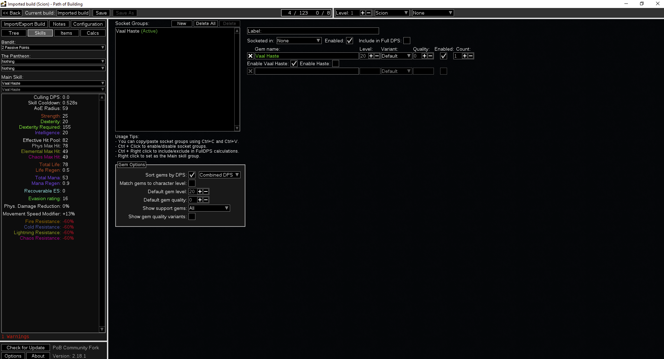The image size is (664, 359).
Task: Open the About dialog
Action: point(38,356)
